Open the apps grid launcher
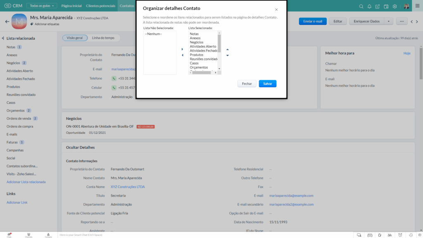423x238 pixels. click(417, 6)
